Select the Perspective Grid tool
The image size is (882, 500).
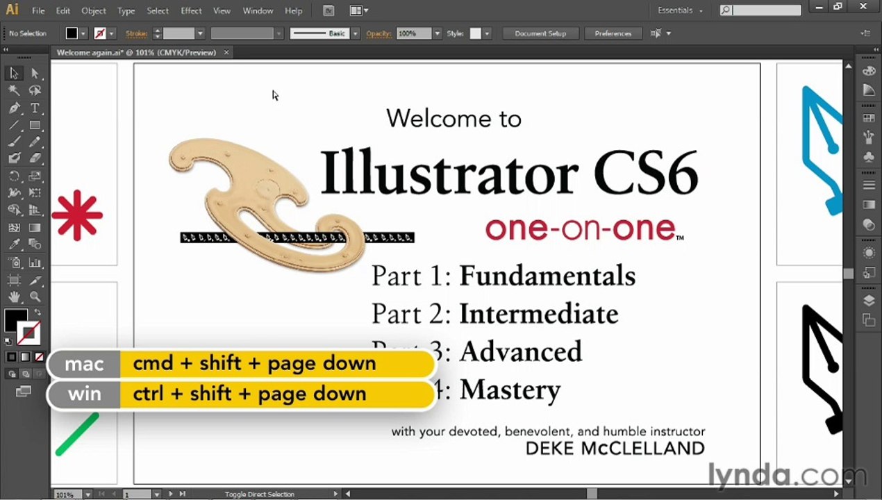pos(35,210)
